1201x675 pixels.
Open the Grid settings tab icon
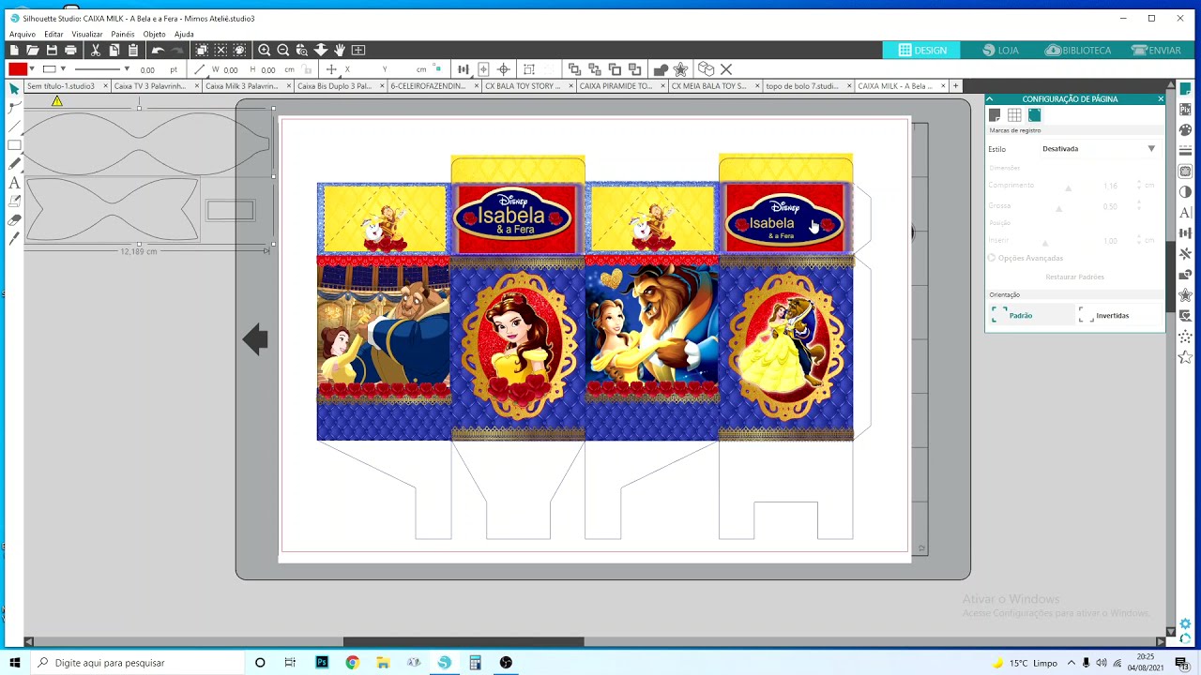(1014, 115)
